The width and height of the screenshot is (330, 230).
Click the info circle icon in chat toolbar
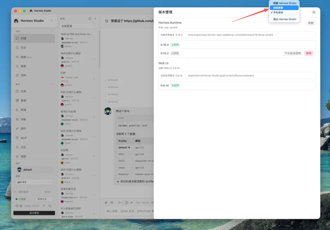click(112, 202)
